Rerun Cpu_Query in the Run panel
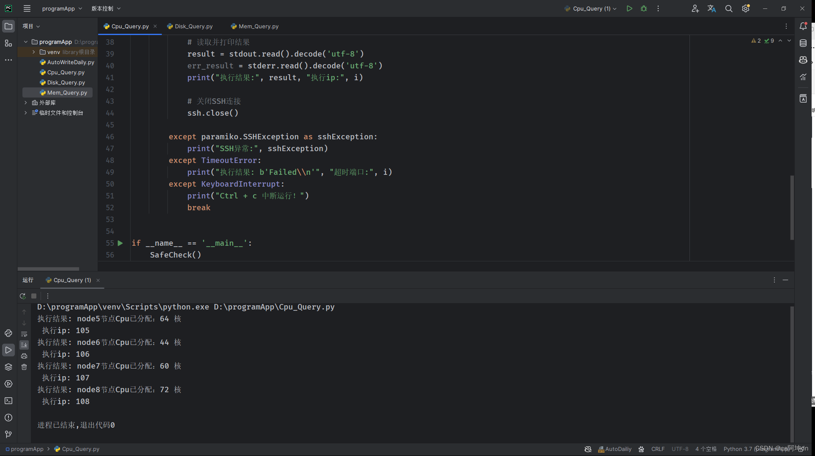 coord(23,296)
